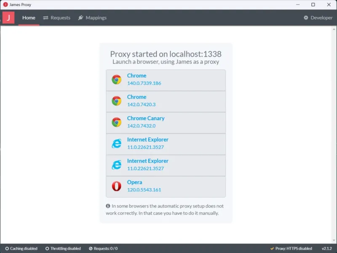
Task: Open the Developer gear menu
Action: [318, 18]
